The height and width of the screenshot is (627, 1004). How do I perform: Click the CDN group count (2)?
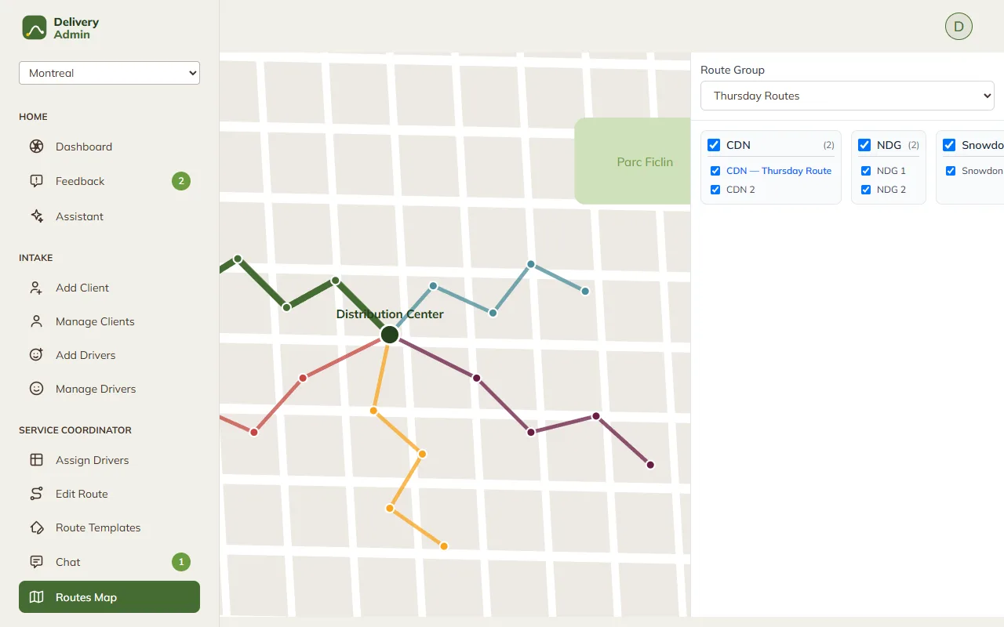[x=828, y=145]
